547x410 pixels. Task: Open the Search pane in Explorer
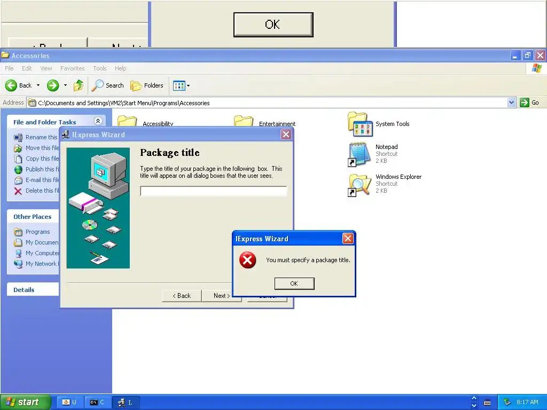[107, 85]
